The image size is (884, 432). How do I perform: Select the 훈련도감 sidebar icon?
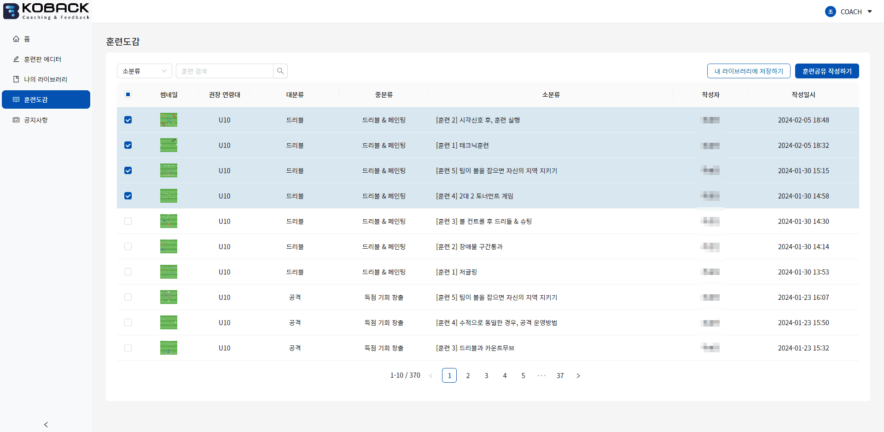point(16,99)
